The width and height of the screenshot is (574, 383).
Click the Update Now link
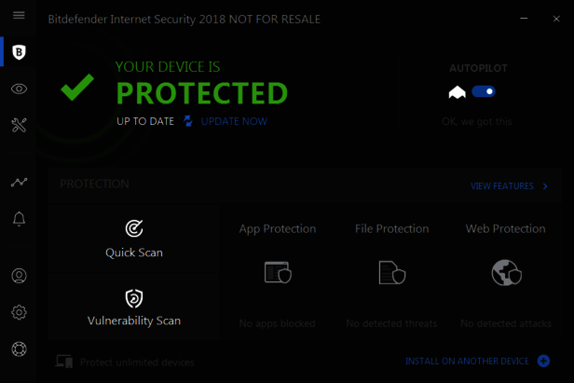pyautogui.click(x=234, y=121)
